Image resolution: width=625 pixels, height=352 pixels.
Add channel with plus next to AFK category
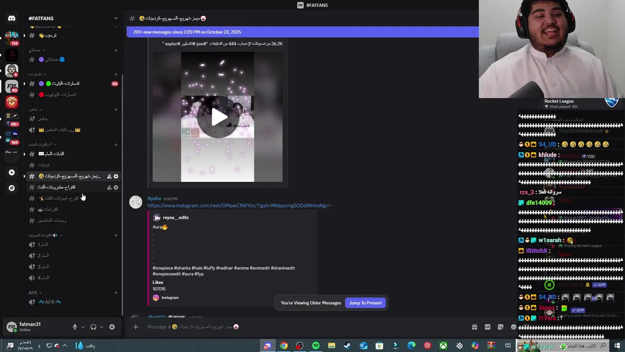(x=116, y=292)
